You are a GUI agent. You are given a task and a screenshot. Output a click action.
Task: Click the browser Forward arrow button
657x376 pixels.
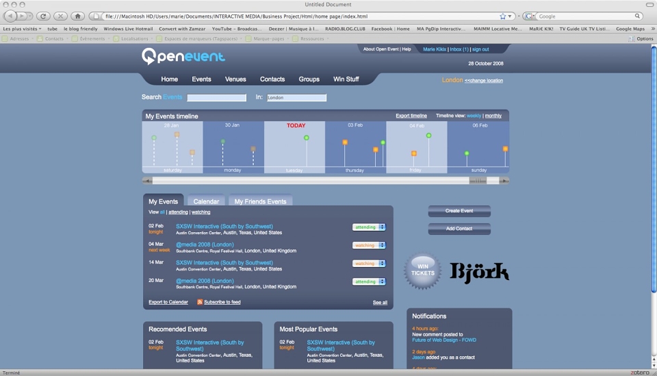[22, 16]
